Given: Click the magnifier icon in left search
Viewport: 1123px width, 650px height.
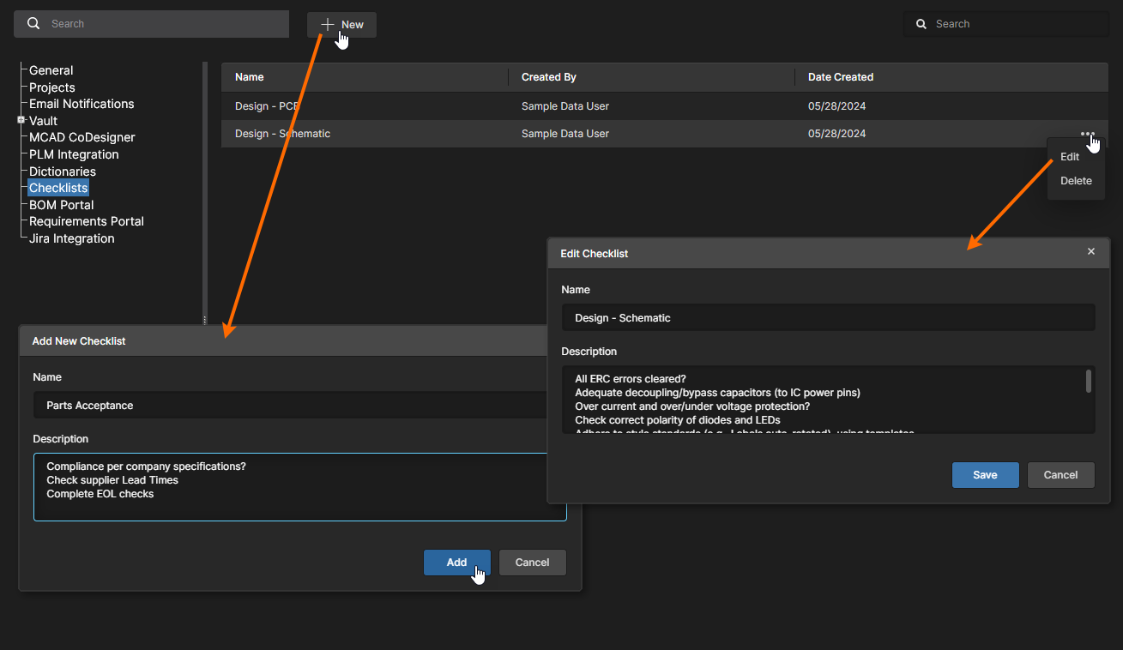Looking at the screenshot, I should click(x=33, y=24).
